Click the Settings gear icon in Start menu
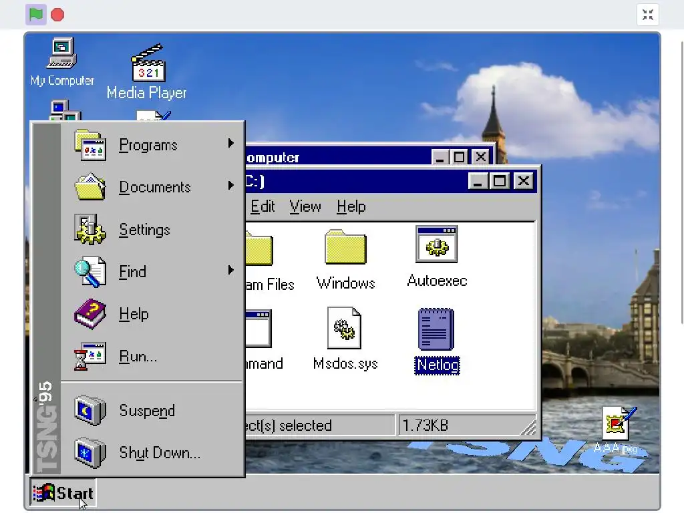This screenshot has height=513, width=684. 90,229
